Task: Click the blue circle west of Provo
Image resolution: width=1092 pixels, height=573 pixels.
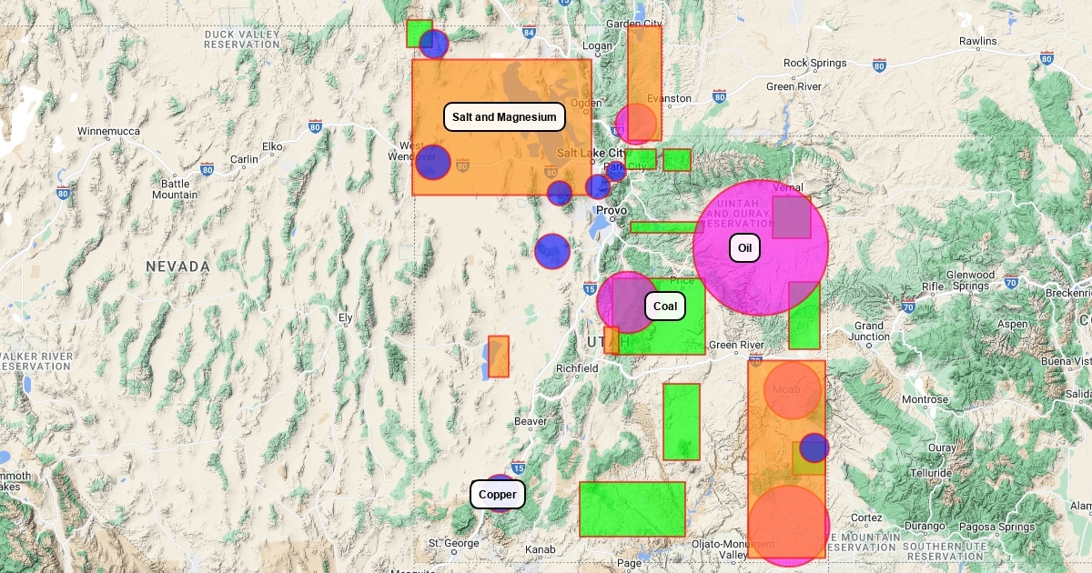Action: tap(551, 251)
